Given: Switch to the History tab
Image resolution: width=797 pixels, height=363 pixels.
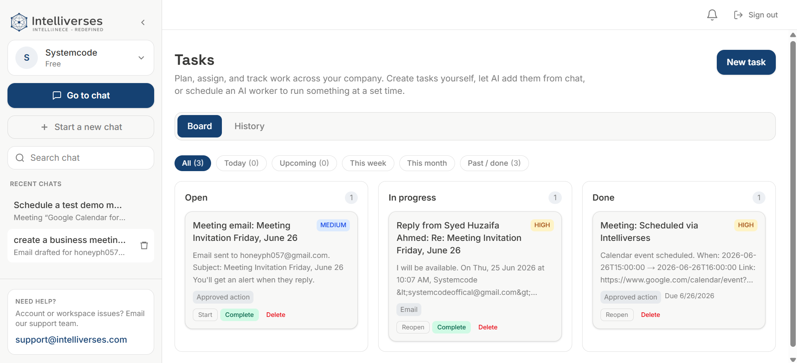Looking at the screenshot, I should click(249, 126).
